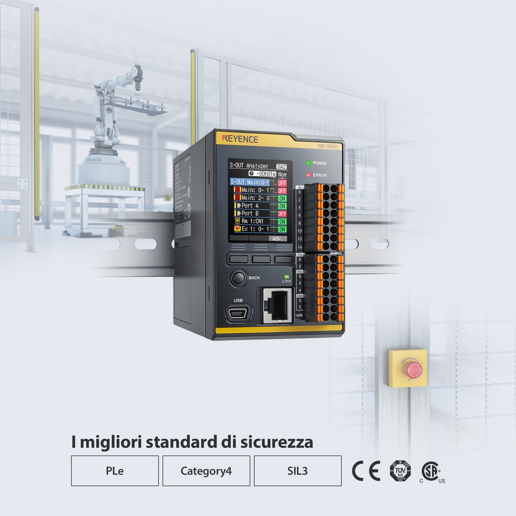This screenshot has height=516, width=516.
Task: Click the green LINK indicator LED
Action: [x=286, y=277]
